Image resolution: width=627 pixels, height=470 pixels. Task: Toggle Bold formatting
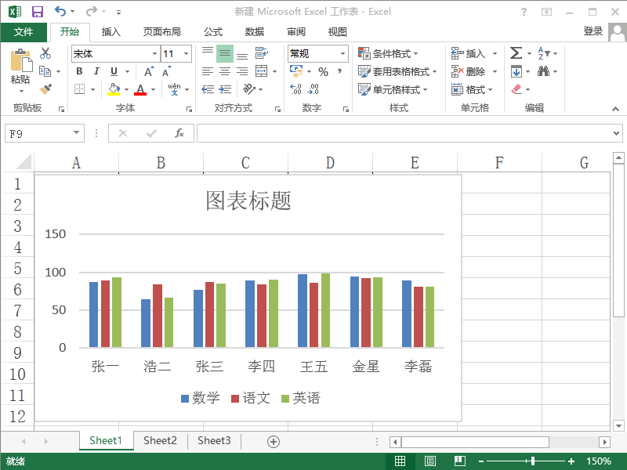coord(79,71)
